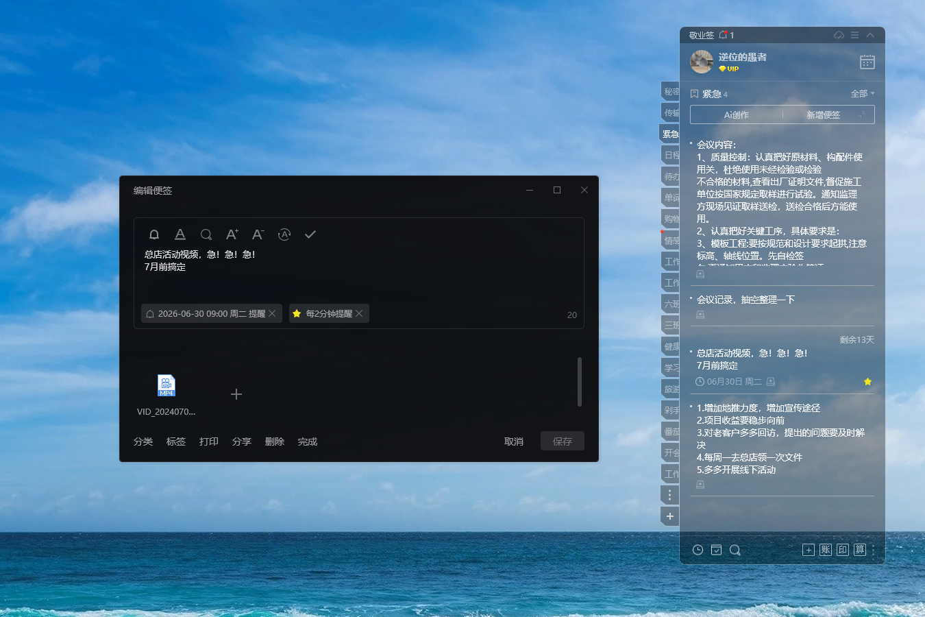
Task: Click the attachment area scrollbar in the editor
Action: (580, 381)
